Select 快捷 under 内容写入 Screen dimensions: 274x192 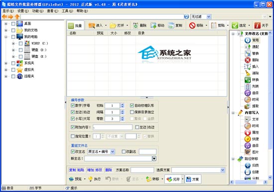pyautogui.click(x=255, y=139)
